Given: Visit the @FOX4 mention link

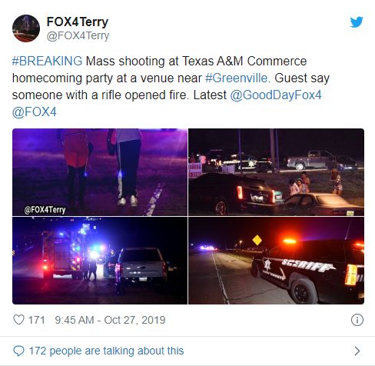Looking at the screenshot, I should tap(34, 112).
